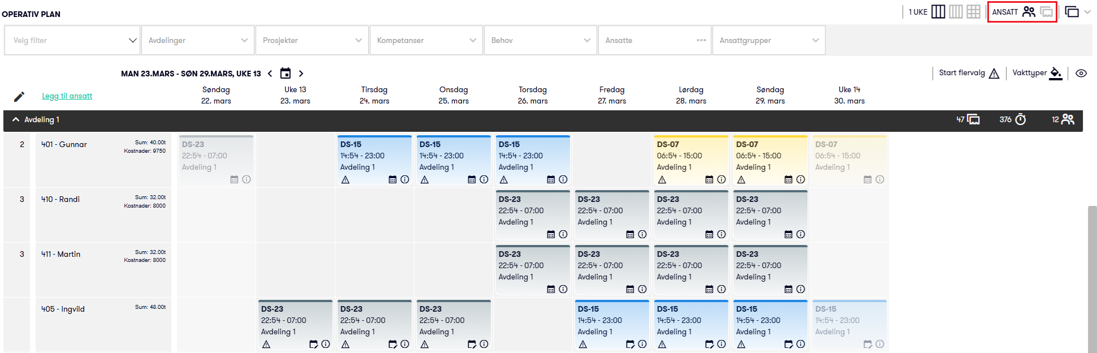Select employee 401 - Gunnar
The width and height of the screenshot is (1097, 353).
click(64, 144)
